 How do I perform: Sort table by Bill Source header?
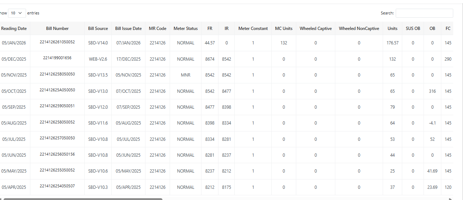click(98, 29)
